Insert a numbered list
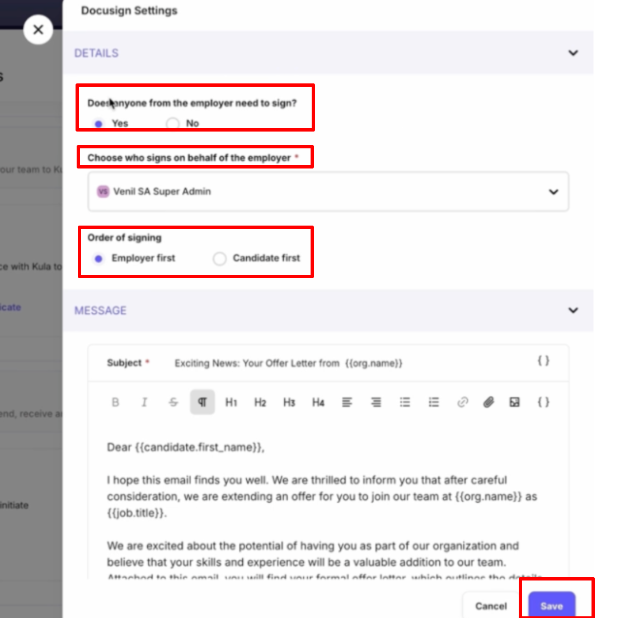 434,402
